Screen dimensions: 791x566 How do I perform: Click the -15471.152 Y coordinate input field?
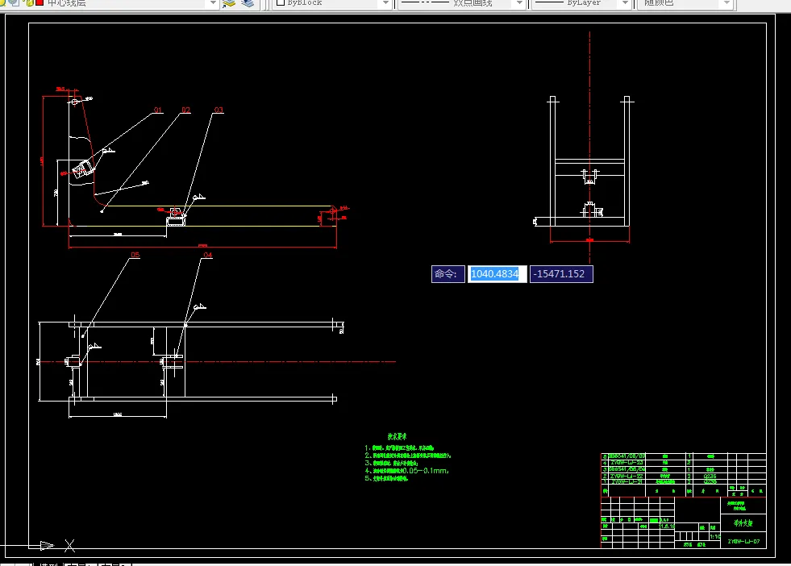pos(561,274)
